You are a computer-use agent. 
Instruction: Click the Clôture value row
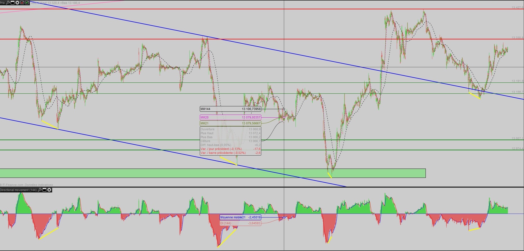(230, 141)
